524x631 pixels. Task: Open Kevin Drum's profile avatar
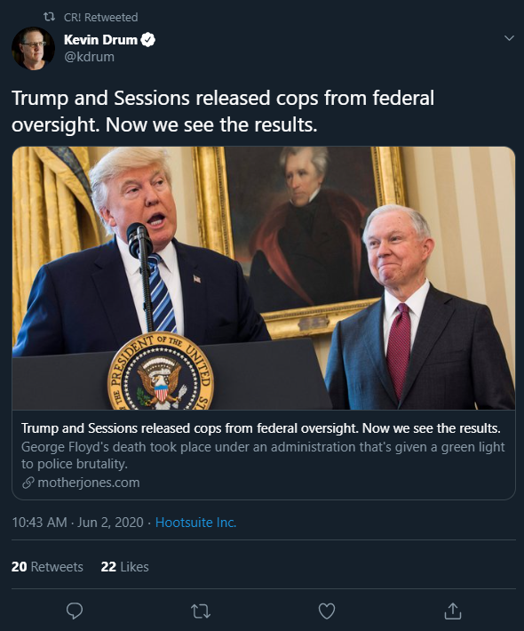33,48
